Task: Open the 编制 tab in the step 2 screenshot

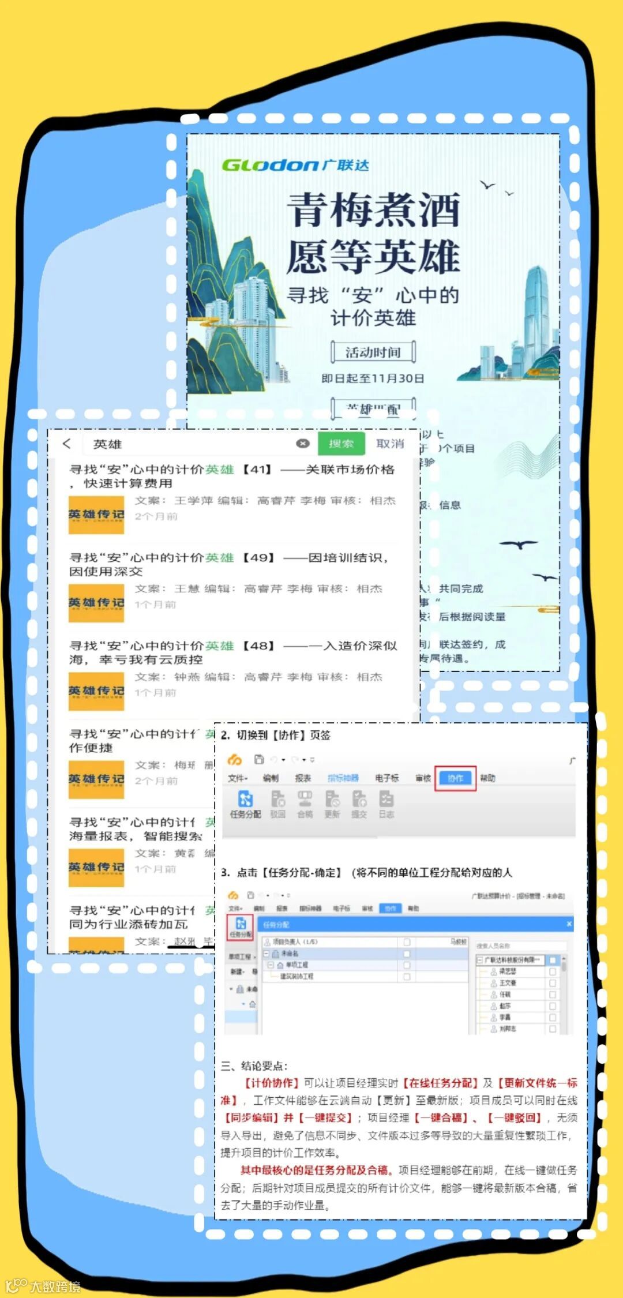Action: tap(271, 778)
